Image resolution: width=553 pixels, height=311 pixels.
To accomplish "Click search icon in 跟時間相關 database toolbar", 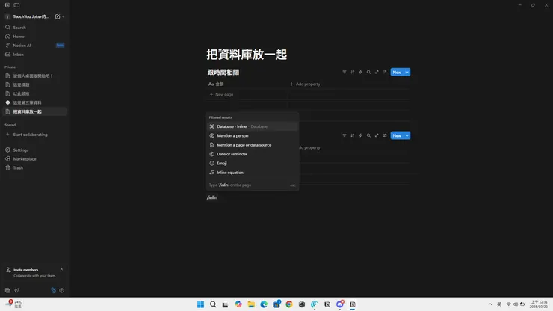I will [368, 72].
